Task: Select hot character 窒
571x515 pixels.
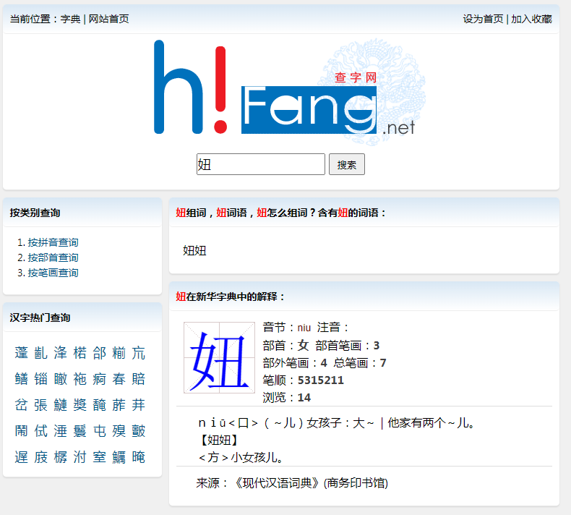Action: (100, 457)
